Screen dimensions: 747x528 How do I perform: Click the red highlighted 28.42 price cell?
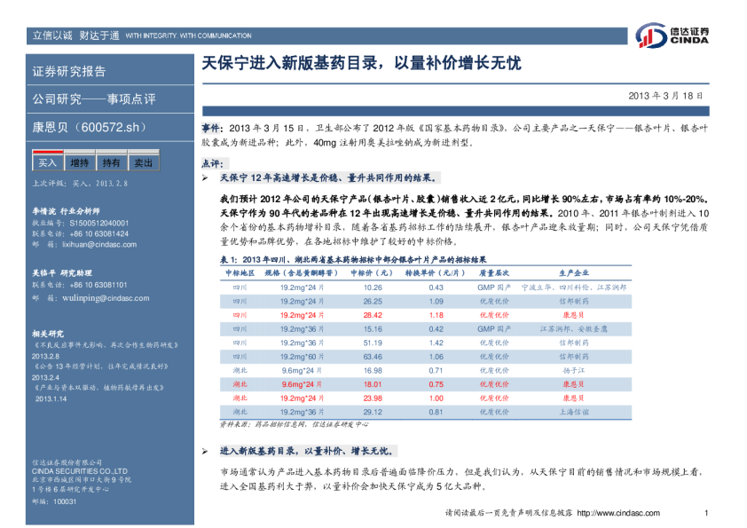pyautogui.click(x=373, y=314)
